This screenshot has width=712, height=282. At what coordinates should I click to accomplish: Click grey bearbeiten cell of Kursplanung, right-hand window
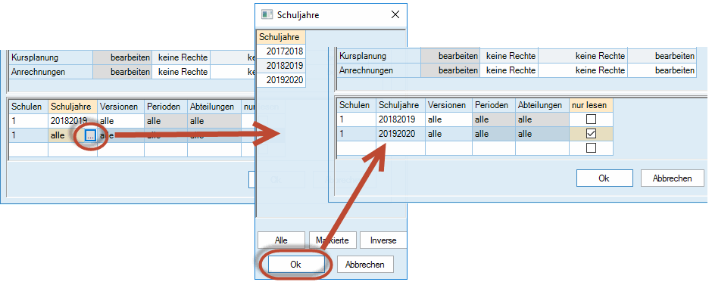point(451,56)
